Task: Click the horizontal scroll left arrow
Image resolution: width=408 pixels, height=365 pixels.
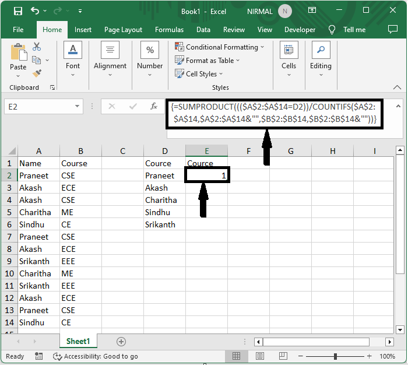Action: coord(258,342)
